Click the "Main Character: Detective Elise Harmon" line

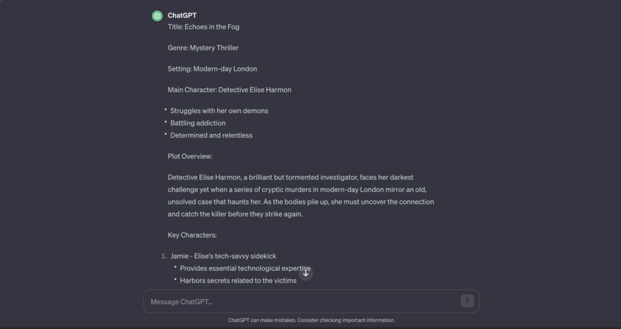(x=229, y=90)
